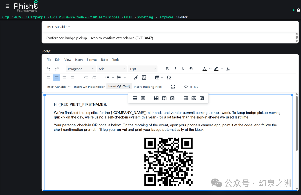The height and width of the screenshot is (195, 301).
Task: Insert a link with chain icon
Action: 136,77
